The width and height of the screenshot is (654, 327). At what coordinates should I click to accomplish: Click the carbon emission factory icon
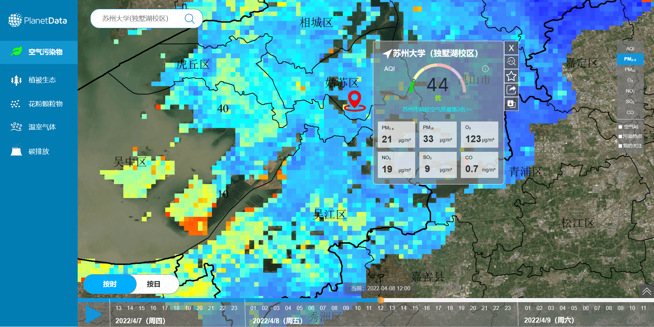[x=16, y=150]
